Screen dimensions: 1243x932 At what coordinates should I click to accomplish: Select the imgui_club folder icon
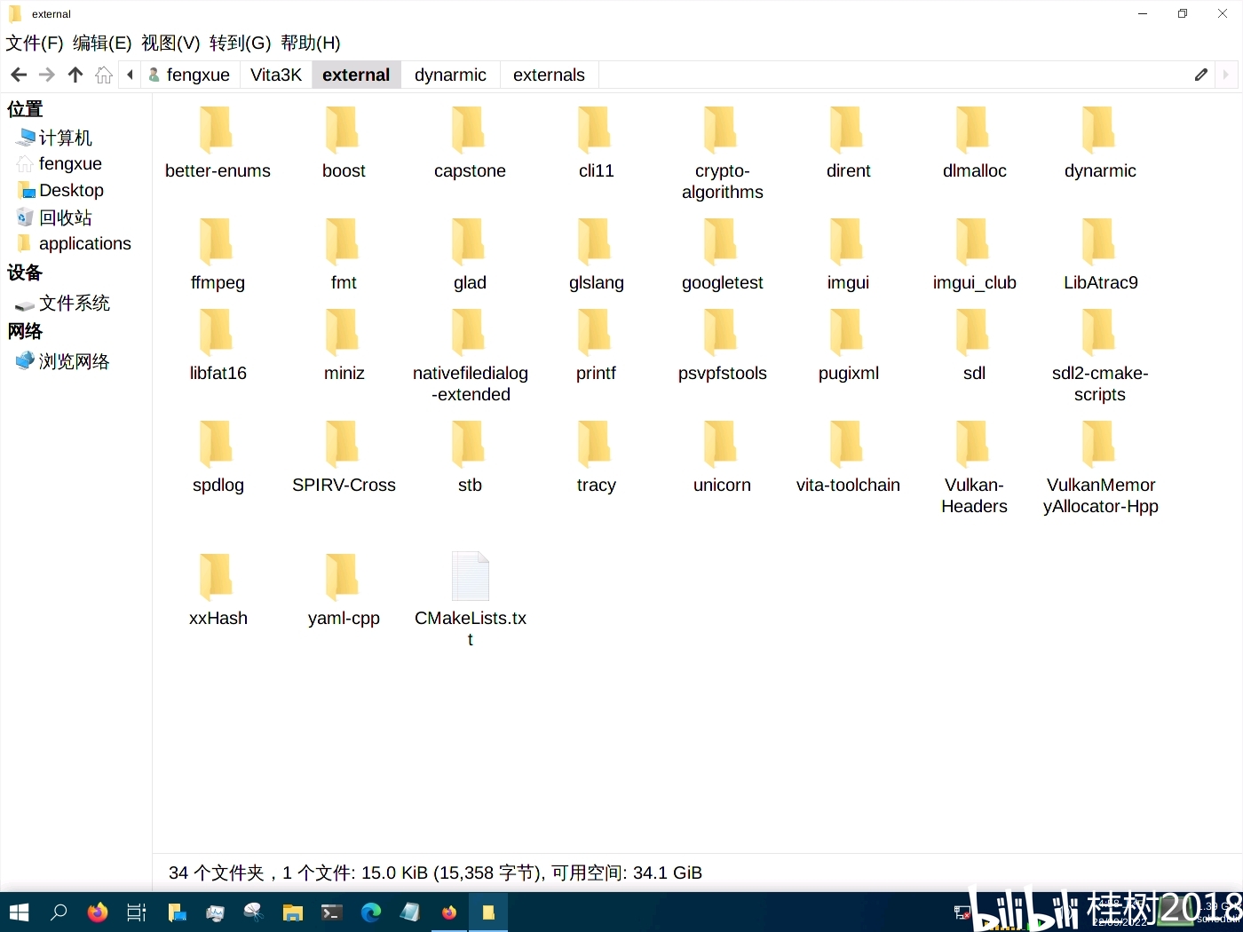pyautogui.click(x=973, y=241)
